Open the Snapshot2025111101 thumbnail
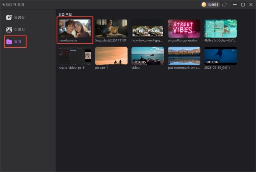This screenshot has width=256, height=172. (111, 28)
